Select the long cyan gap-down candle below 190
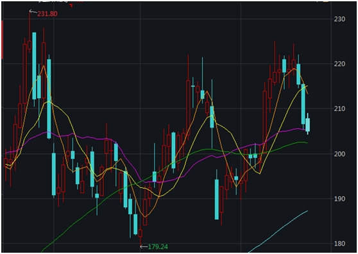The height and width of the screenshot is (254, 358). [217, 199]
